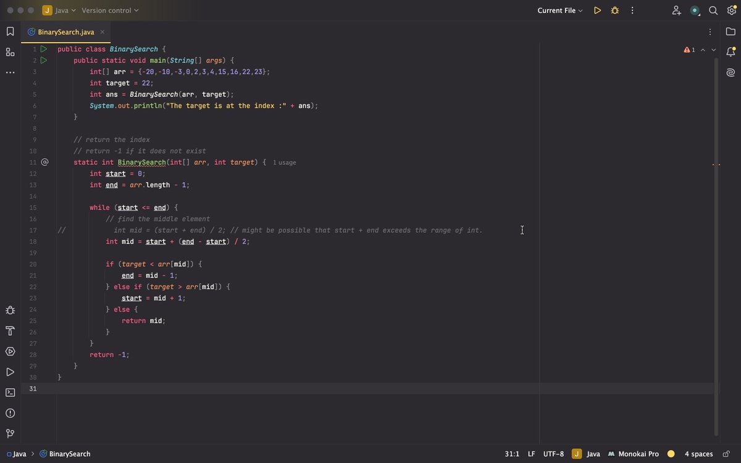Click the @ gutter icon on line 11

click(x=44, y=162)
